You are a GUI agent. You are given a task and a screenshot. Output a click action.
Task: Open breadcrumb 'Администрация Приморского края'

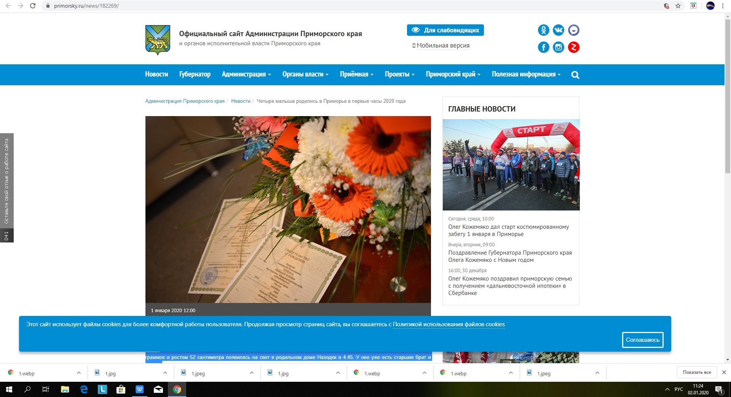pos(185,101)
